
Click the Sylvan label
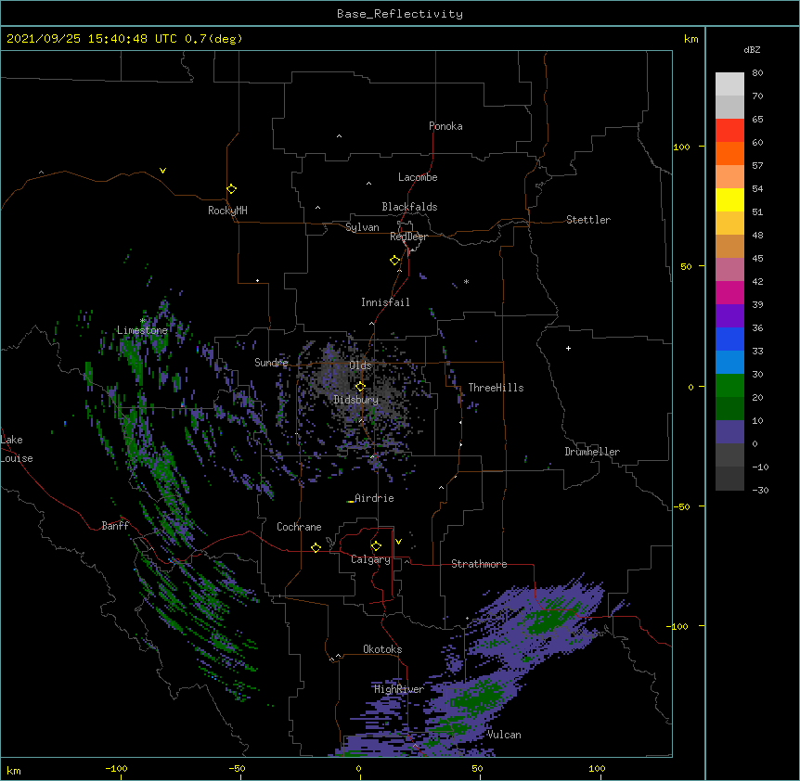(x=362, y=227)
